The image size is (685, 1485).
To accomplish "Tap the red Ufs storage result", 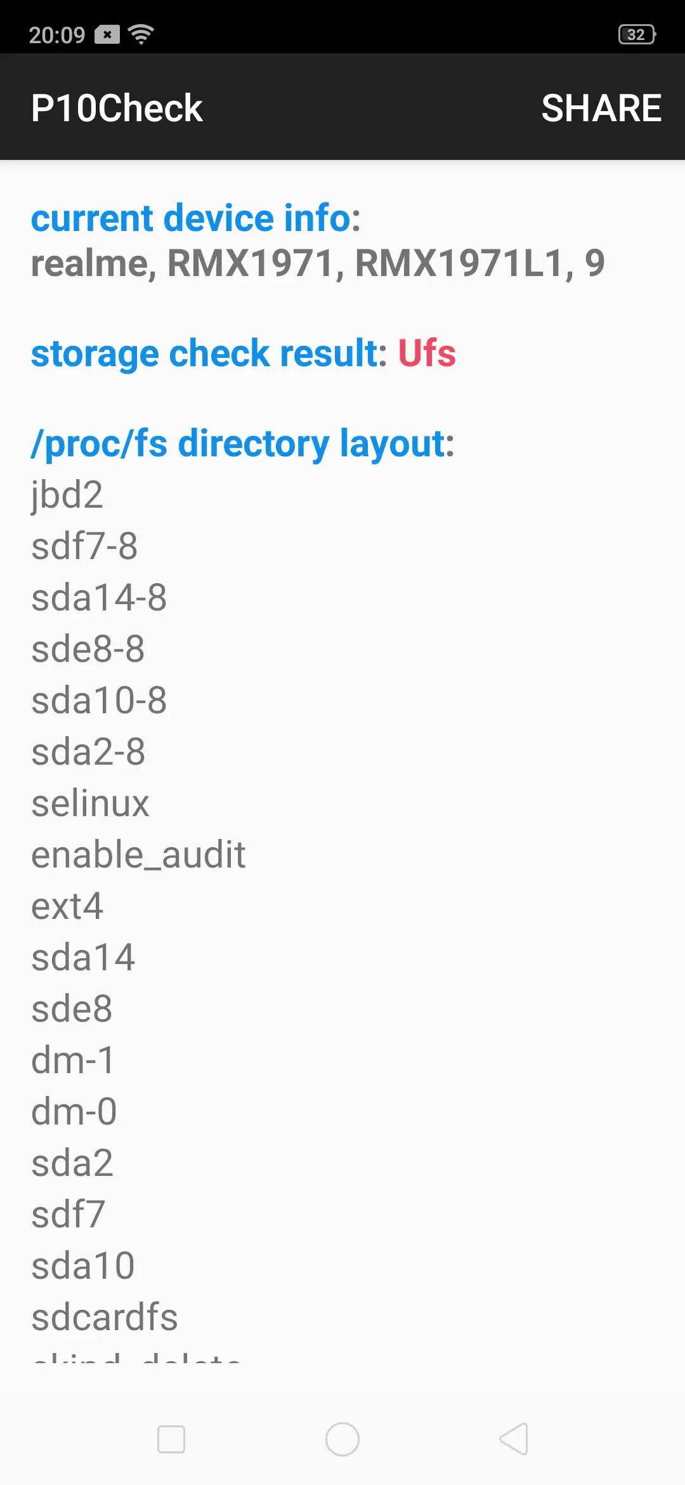I will point(427,353).
